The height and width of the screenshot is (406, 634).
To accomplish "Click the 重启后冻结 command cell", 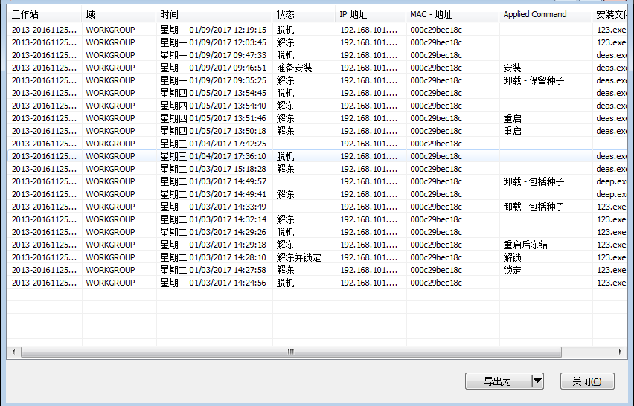I will 525,245.
